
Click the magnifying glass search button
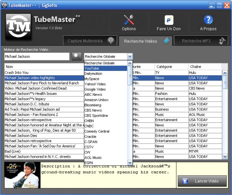pyautogui.click(x=77, y=57)
